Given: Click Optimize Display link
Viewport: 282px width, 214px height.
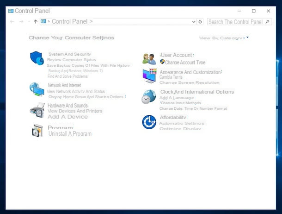Looking at the screenshot, I should [180, 129].
